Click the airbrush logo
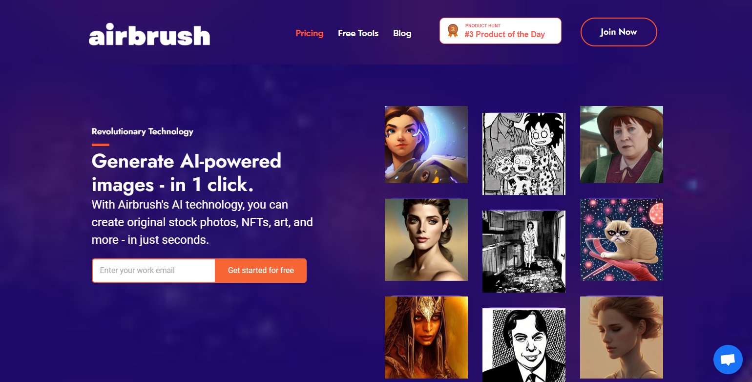Screen dimensions: 752x382 tap(149, 35)
